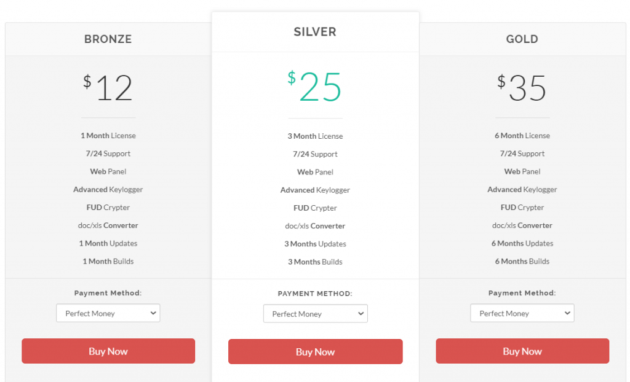
Task: Open the Bronze payment method dropdown
Action: [x=108, y=313]
